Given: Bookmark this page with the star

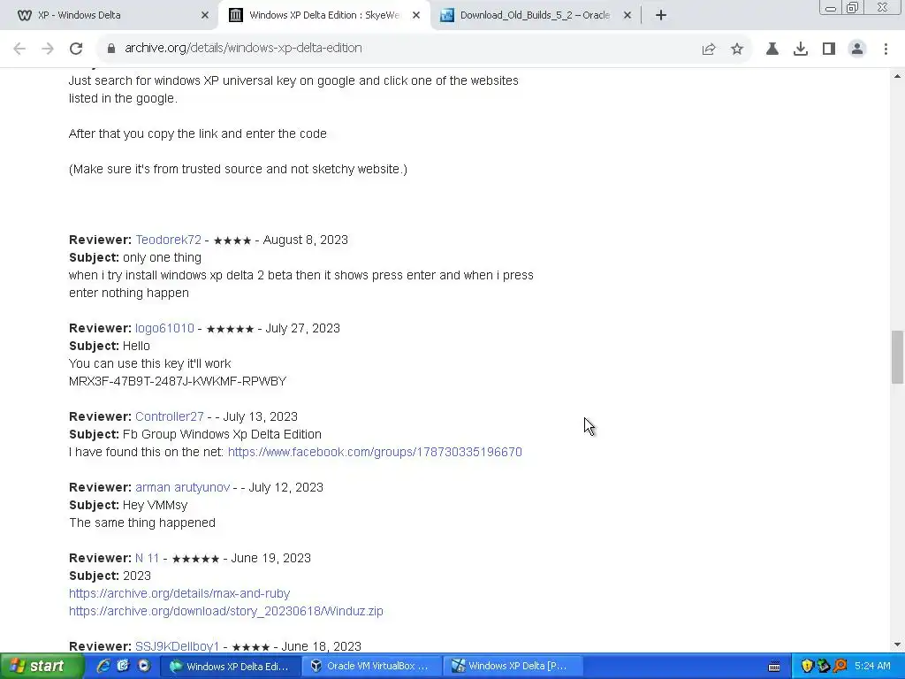Looking at the screenshot, I should pyautogui.click(x=737, y=49).
